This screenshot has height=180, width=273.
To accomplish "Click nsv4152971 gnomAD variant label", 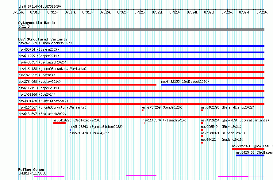I will [252, 146].
